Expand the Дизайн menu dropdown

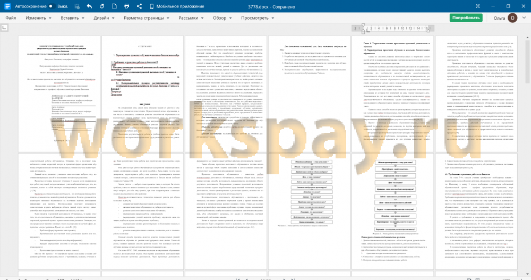click(x=104, y=18)
